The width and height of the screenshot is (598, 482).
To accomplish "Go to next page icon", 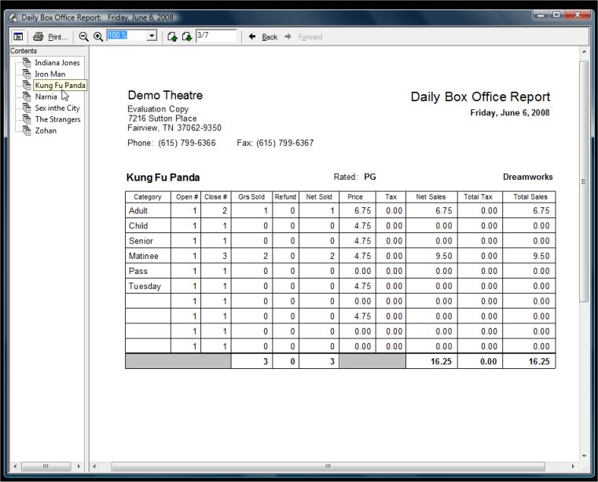I will click(187, 37).
